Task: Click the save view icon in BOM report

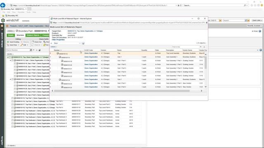Action: 83,43
